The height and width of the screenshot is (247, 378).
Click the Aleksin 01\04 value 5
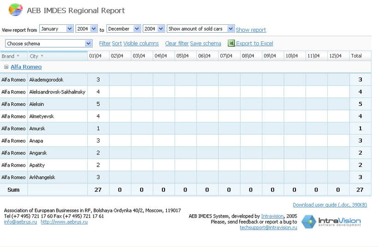[98, 104]
